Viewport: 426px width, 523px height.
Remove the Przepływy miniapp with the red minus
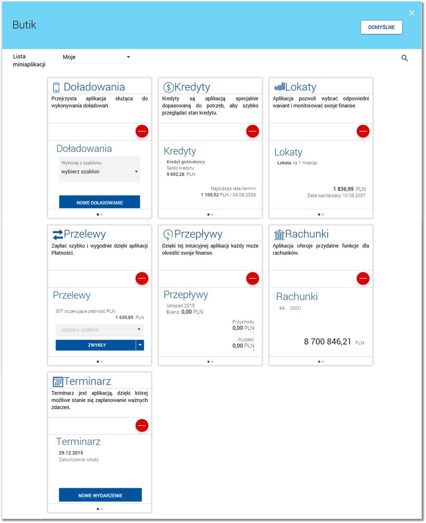(x=253, y=278)
